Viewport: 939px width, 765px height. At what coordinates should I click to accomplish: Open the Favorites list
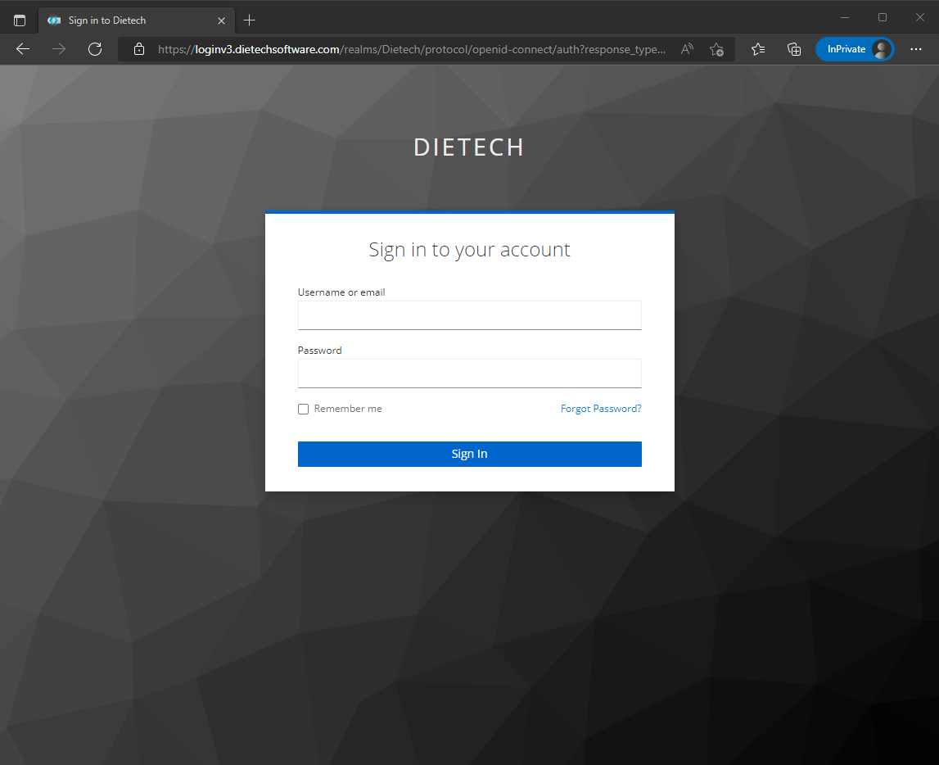tap(758, 49)
